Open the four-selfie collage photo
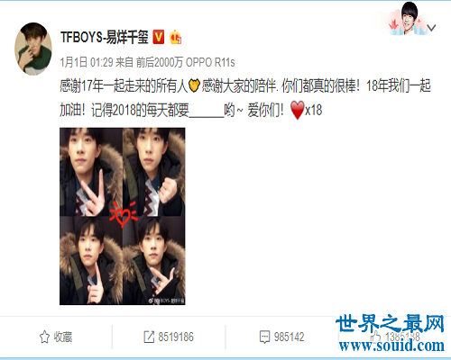 tap(123, 216)
